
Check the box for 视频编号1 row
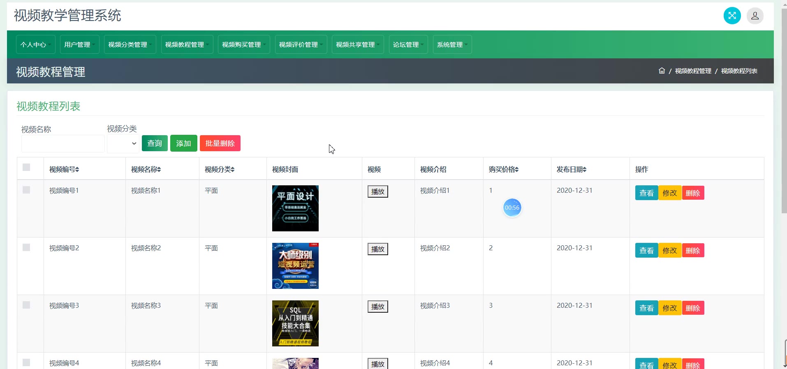26,190
